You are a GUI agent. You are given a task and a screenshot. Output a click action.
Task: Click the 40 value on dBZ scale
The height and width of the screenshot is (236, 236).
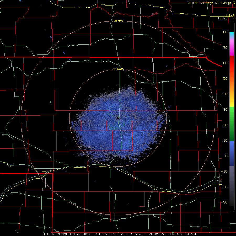(x=225, y=94)
